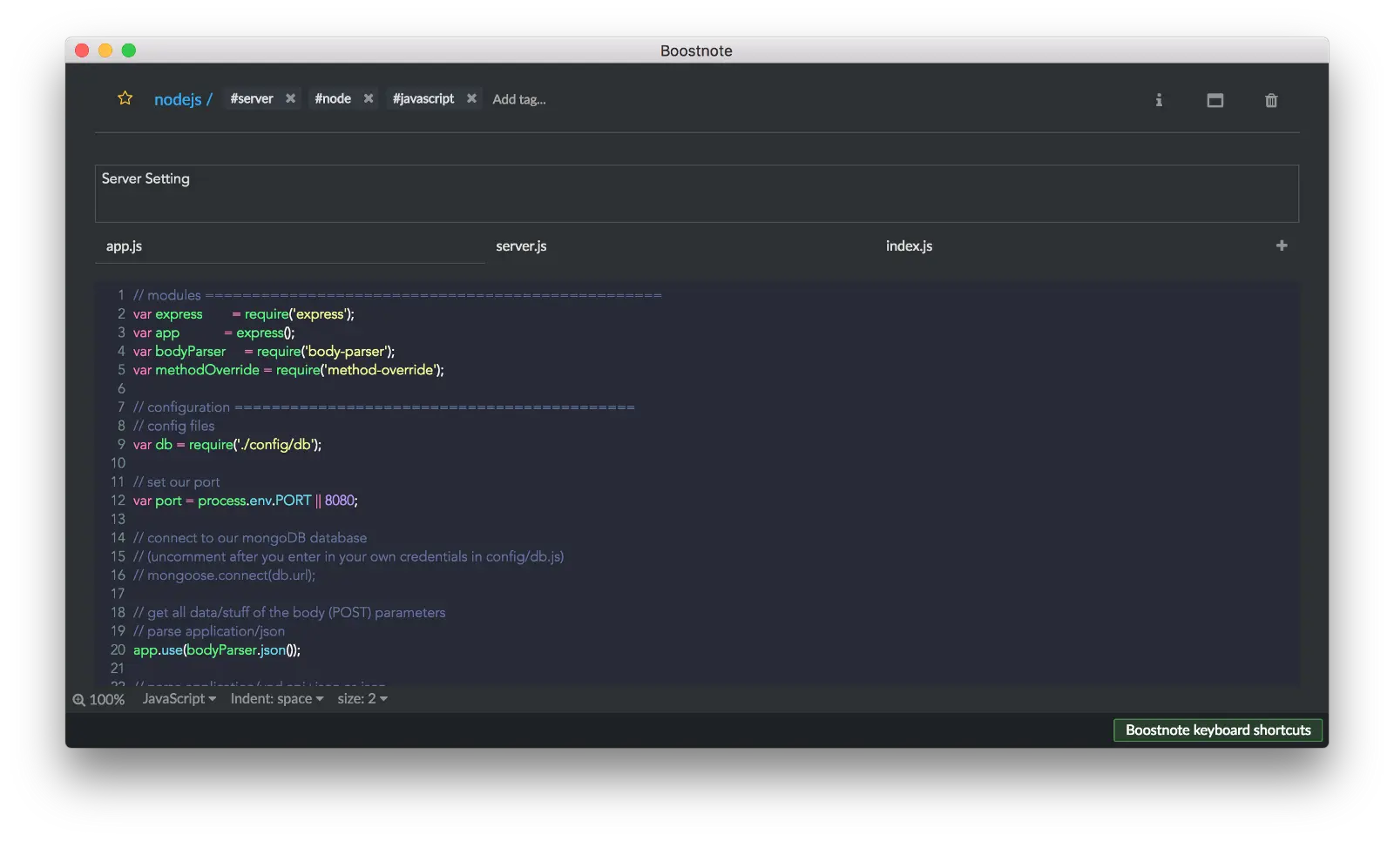Switch to the index.js tab
Screen dimensions: 1394x841
(x=1070, y=246)
